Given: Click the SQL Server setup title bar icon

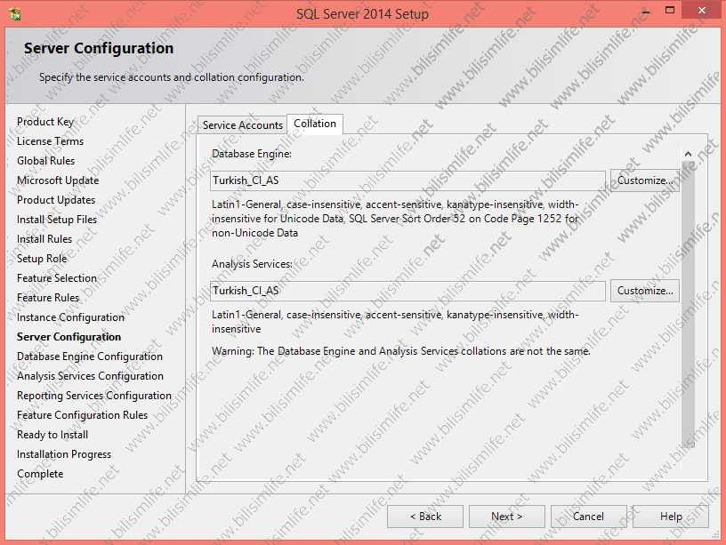Looking at the screenshot, I should [x=15, y=13].
